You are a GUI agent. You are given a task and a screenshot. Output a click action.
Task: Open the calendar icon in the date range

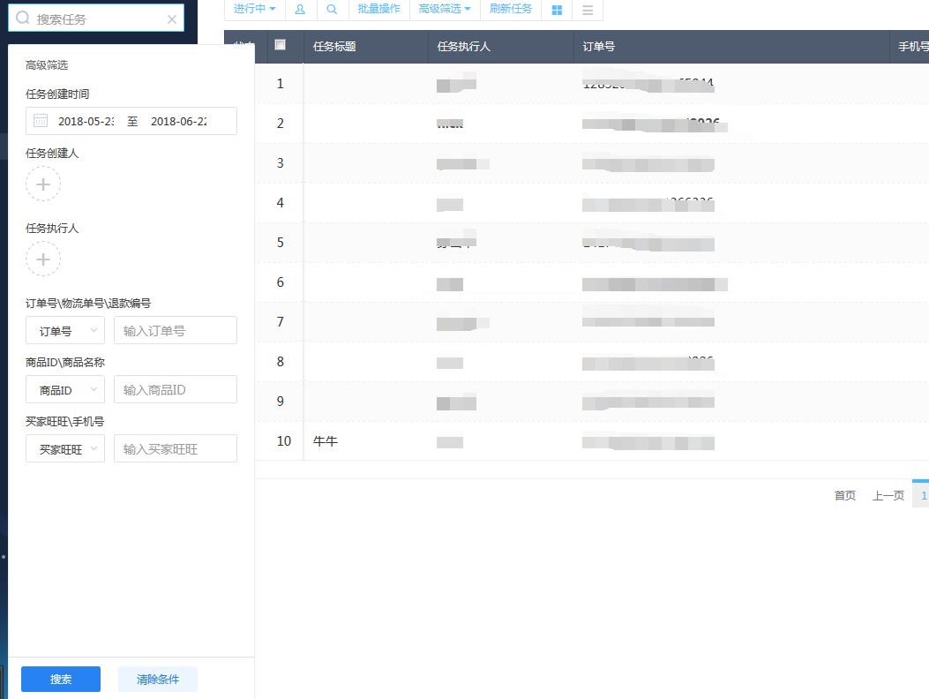click(x=41, y=121)
